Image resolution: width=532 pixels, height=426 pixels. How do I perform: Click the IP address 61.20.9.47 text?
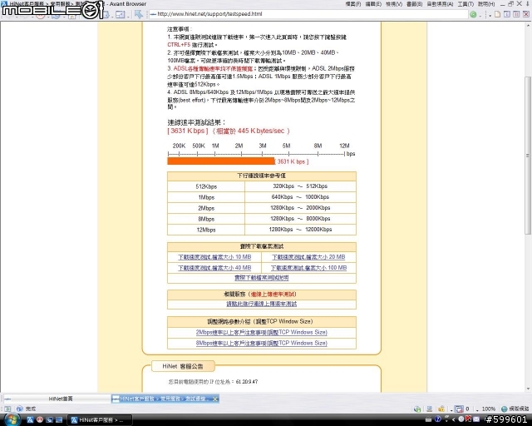pyautogui.click(x=247, y=382)
